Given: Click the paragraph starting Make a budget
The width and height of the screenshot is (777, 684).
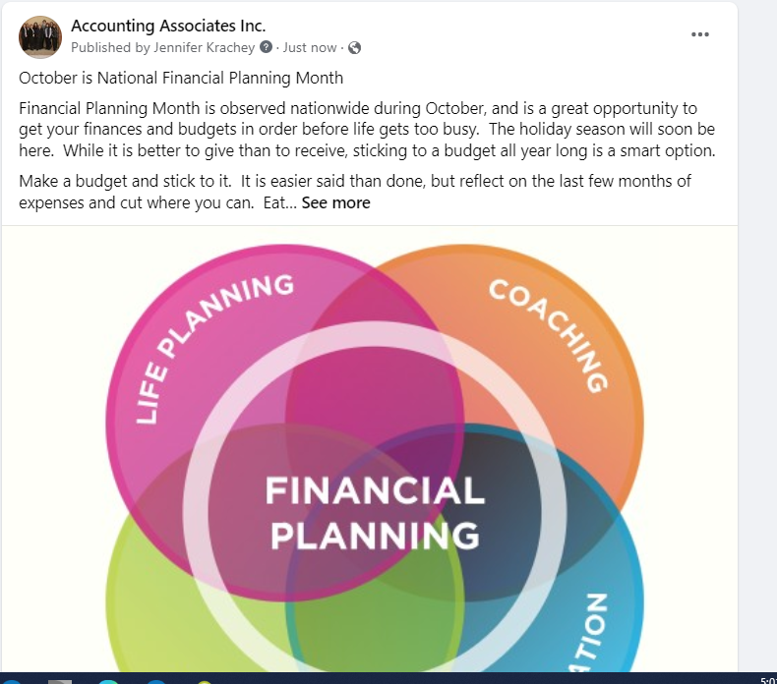Looking at the screenshot, I should point(355,193).
